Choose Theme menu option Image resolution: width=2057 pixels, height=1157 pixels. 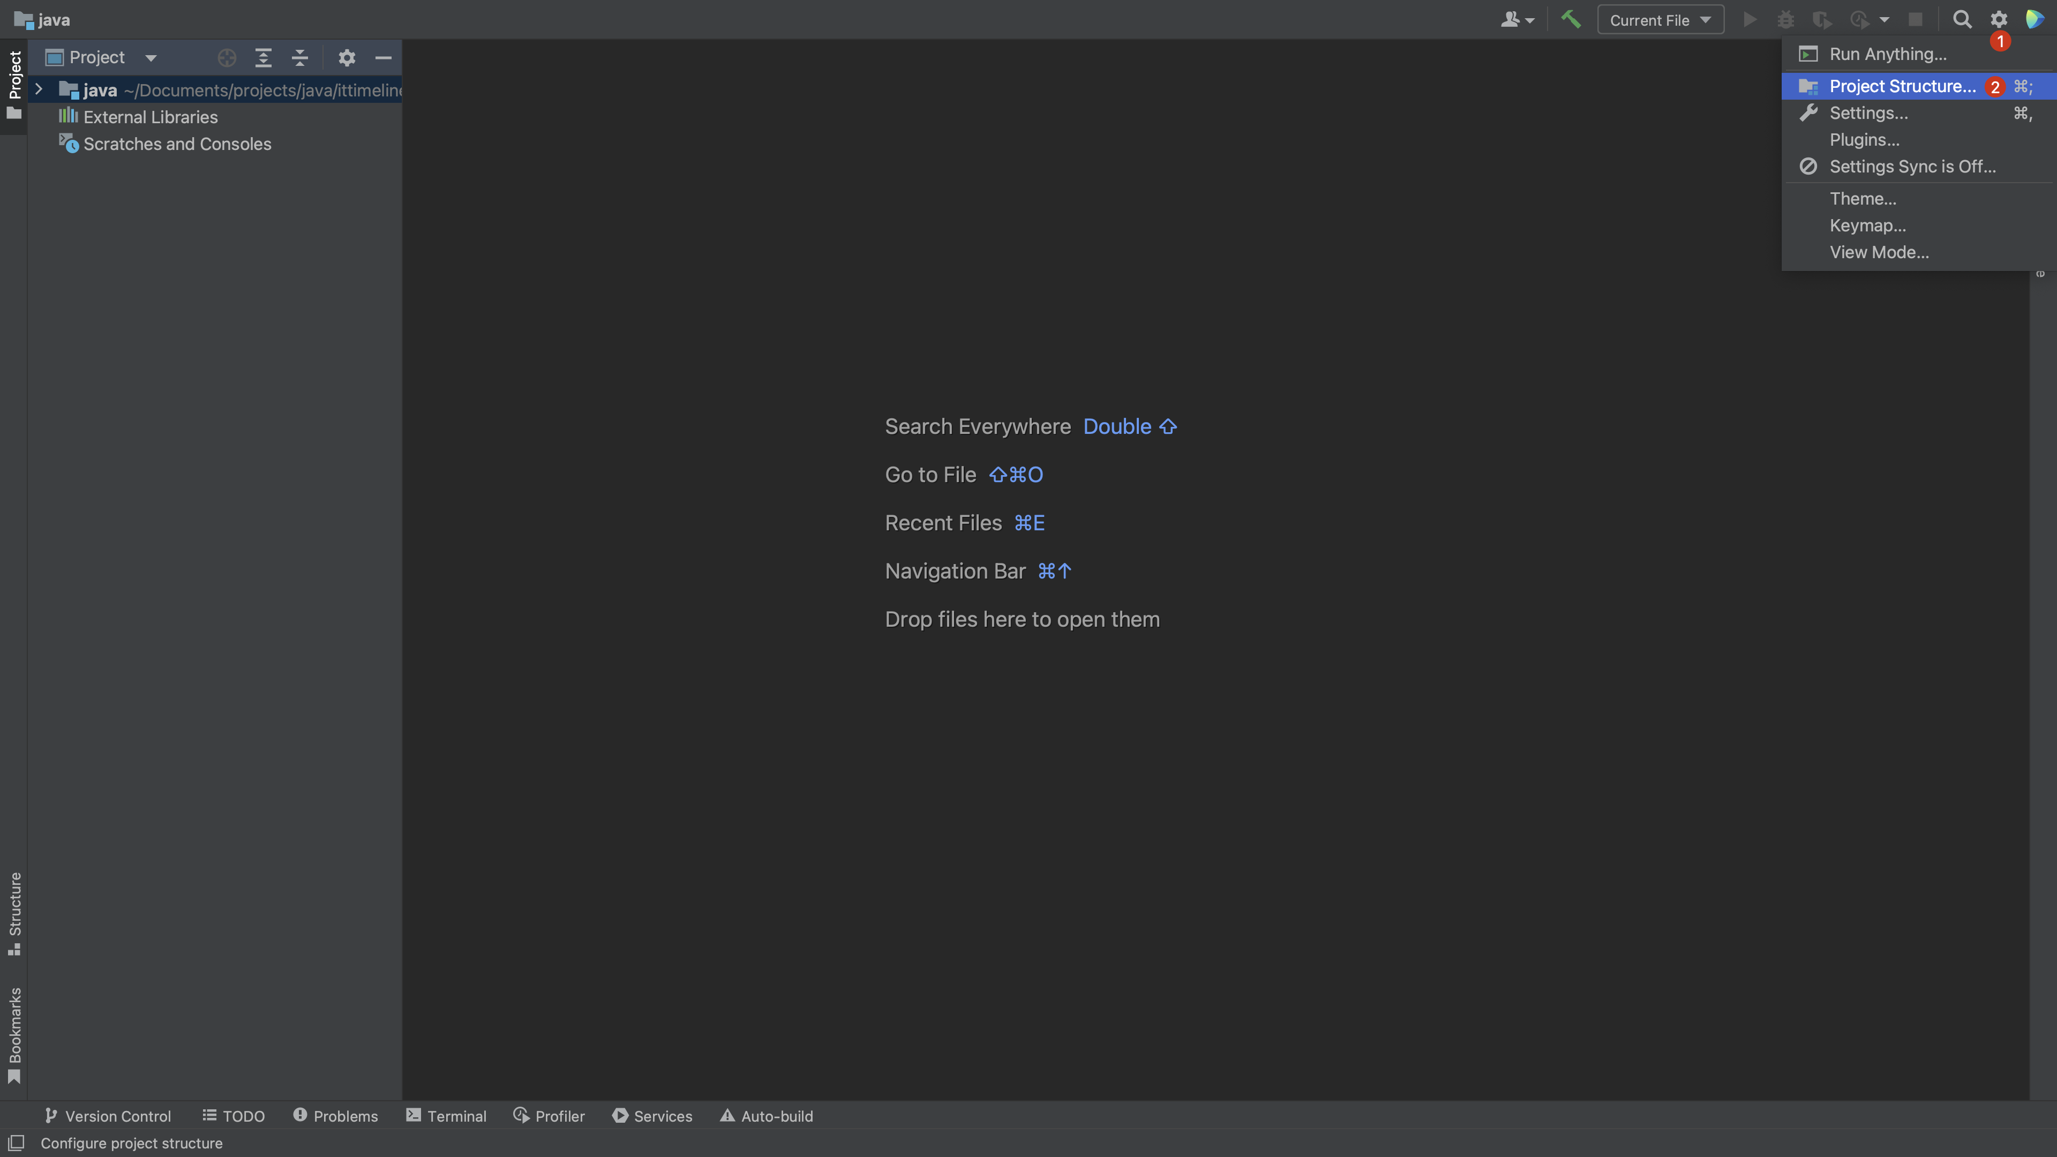[x=1919, y=198]
